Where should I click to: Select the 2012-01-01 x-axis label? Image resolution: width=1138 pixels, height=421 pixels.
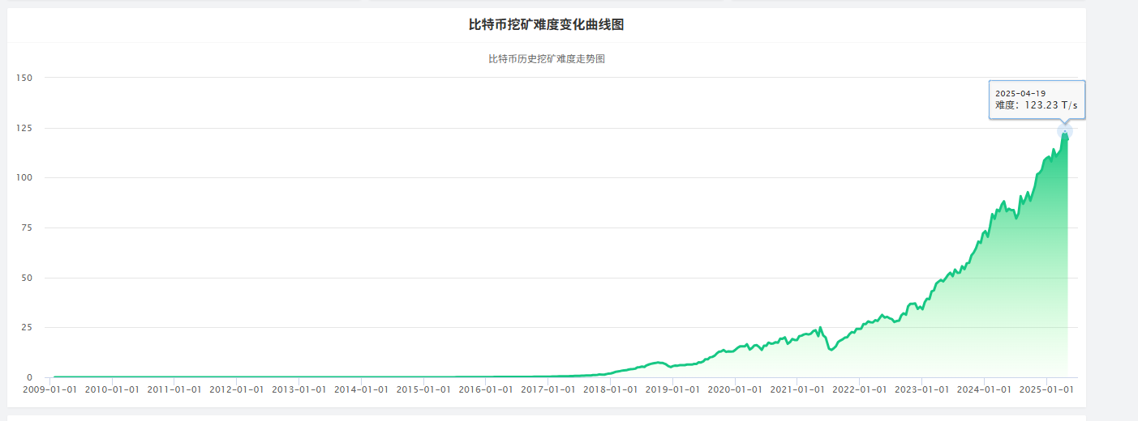click(x=236, y=389)
